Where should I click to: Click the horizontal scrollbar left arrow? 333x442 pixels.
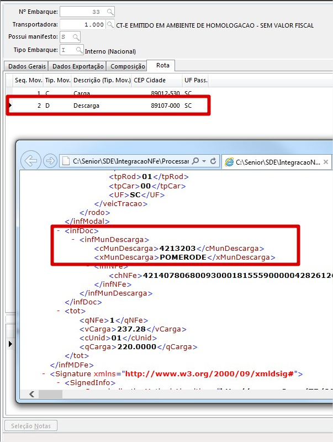(33, 394)
